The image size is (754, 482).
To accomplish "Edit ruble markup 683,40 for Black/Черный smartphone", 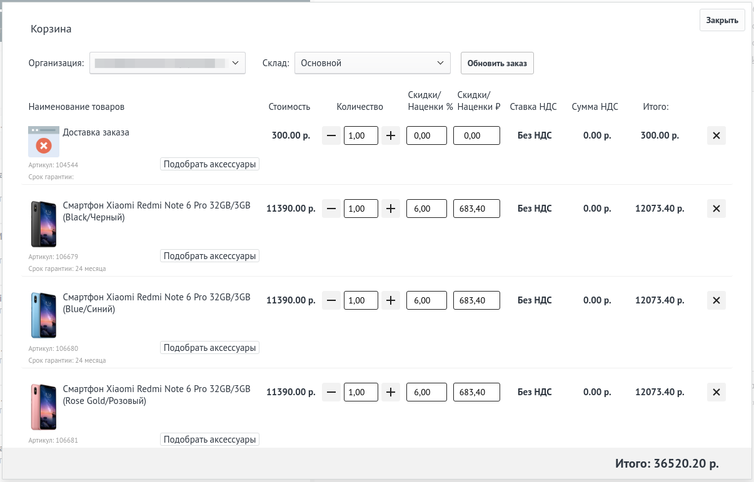I will point(476,209).
